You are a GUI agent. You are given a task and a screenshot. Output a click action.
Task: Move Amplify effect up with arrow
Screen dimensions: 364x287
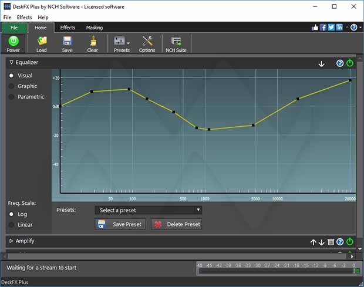314,242
